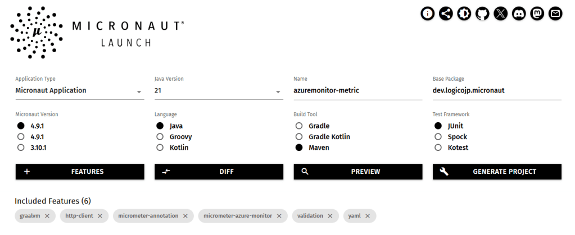The width and height of the screenshot is (575, 235).
Task: Pick Micronaut version 3.10.1
Action: tap(21, 148)
